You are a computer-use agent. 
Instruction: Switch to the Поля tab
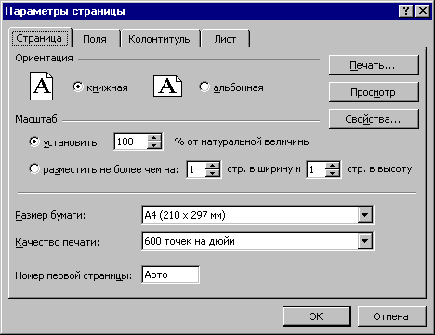click(95, 39)
